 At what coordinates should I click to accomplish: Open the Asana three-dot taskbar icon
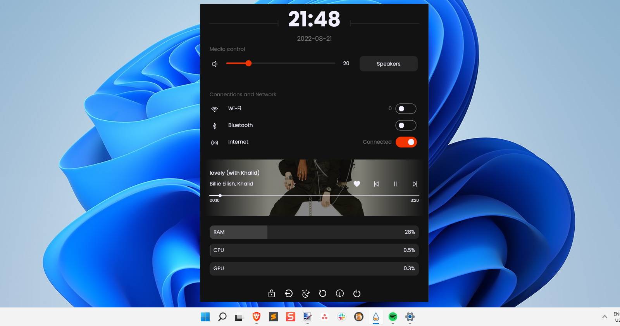325,317
